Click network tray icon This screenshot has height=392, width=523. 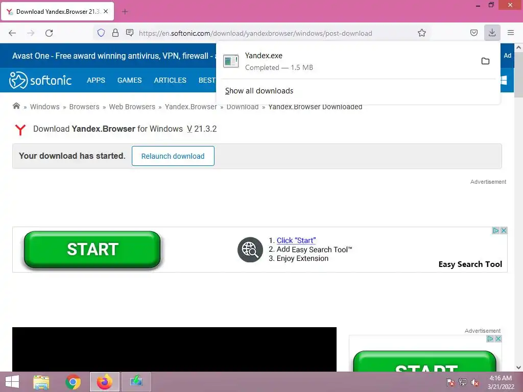[x=463, y=382]
